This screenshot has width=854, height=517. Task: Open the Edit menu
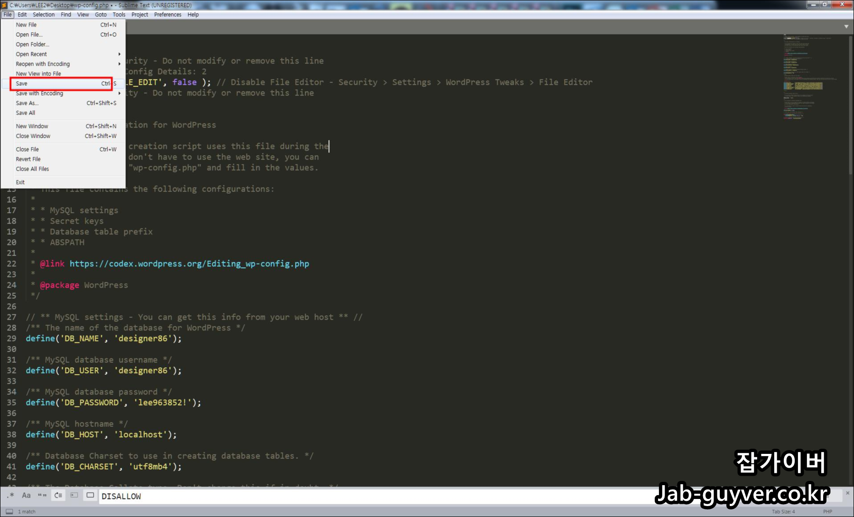(x=22, y=15)
